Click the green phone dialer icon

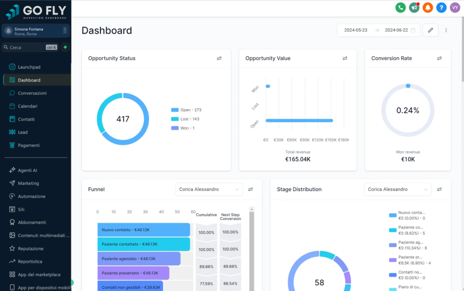(400, 7)
